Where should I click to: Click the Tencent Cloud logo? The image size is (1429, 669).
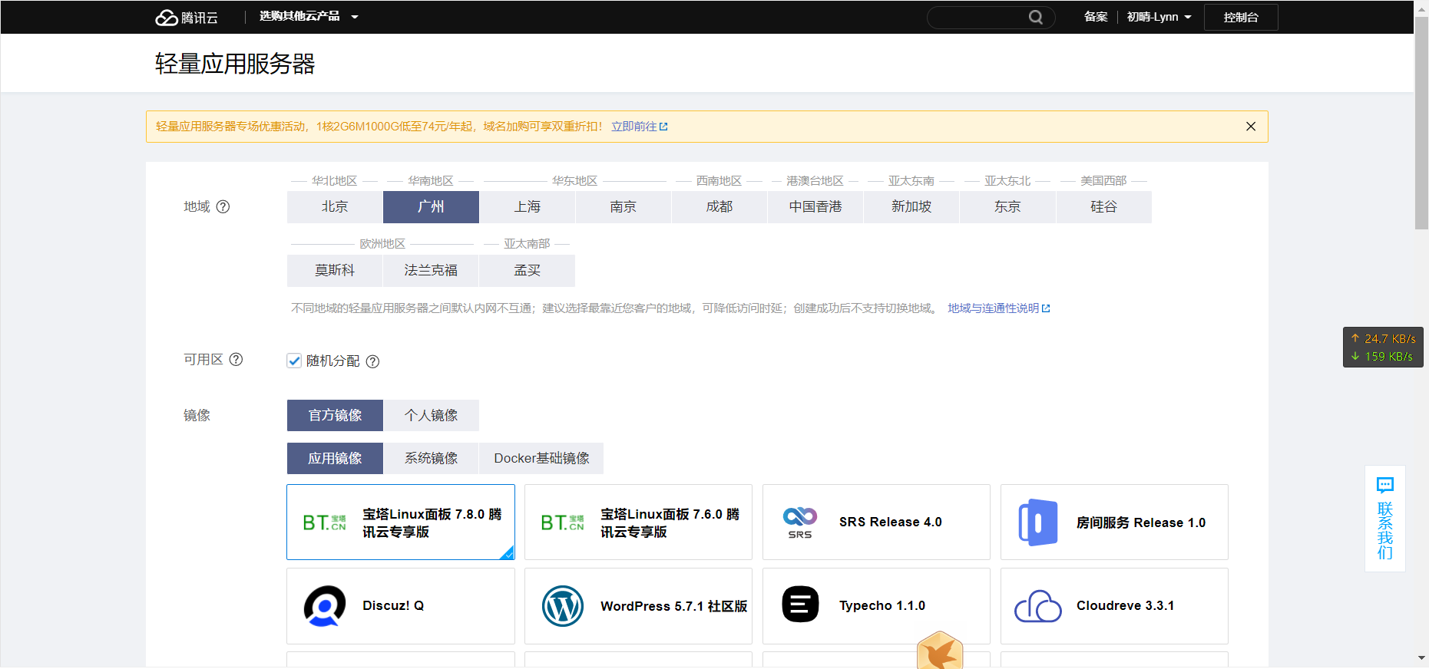point(187,17)
